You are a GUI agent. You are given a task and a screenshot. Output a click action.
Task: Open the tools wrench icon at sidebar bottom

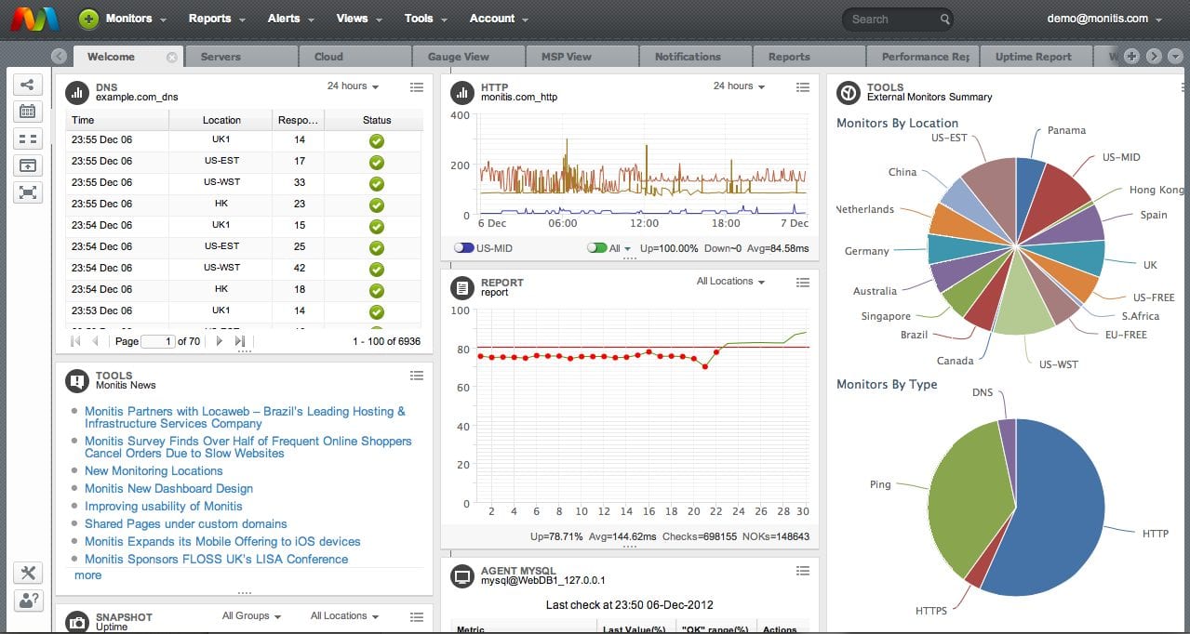tap(28, 574)
